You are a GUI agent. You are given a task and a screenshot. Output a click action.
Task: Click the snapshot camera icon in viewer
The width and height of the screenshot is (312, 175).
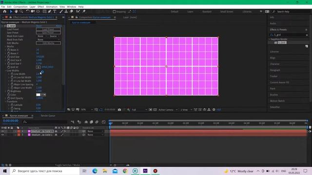click(x=119, y=110)
